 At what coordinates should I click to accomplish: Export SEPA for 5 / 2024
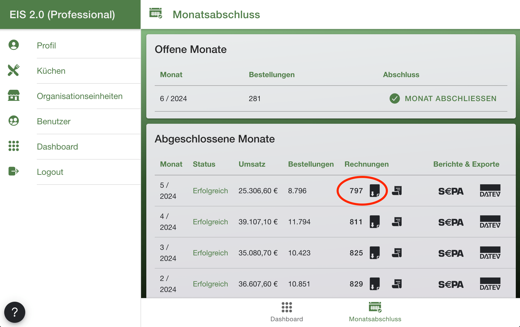(x=451, y=191)
